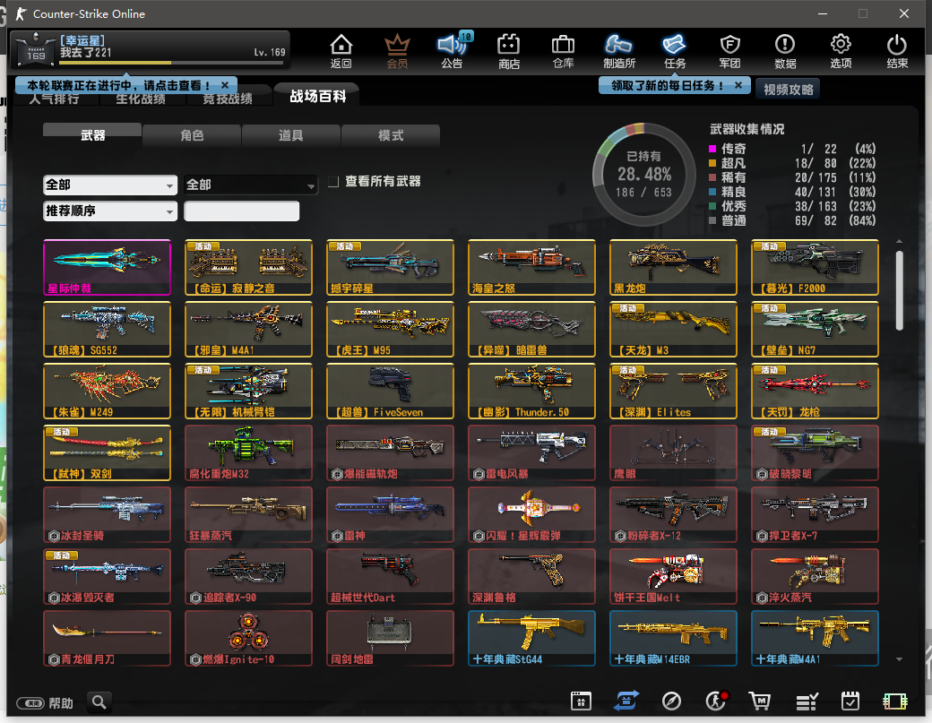Open the 军团 clan shield icon
The height and width of the screenshot is (723, 932).
[729, 51]
